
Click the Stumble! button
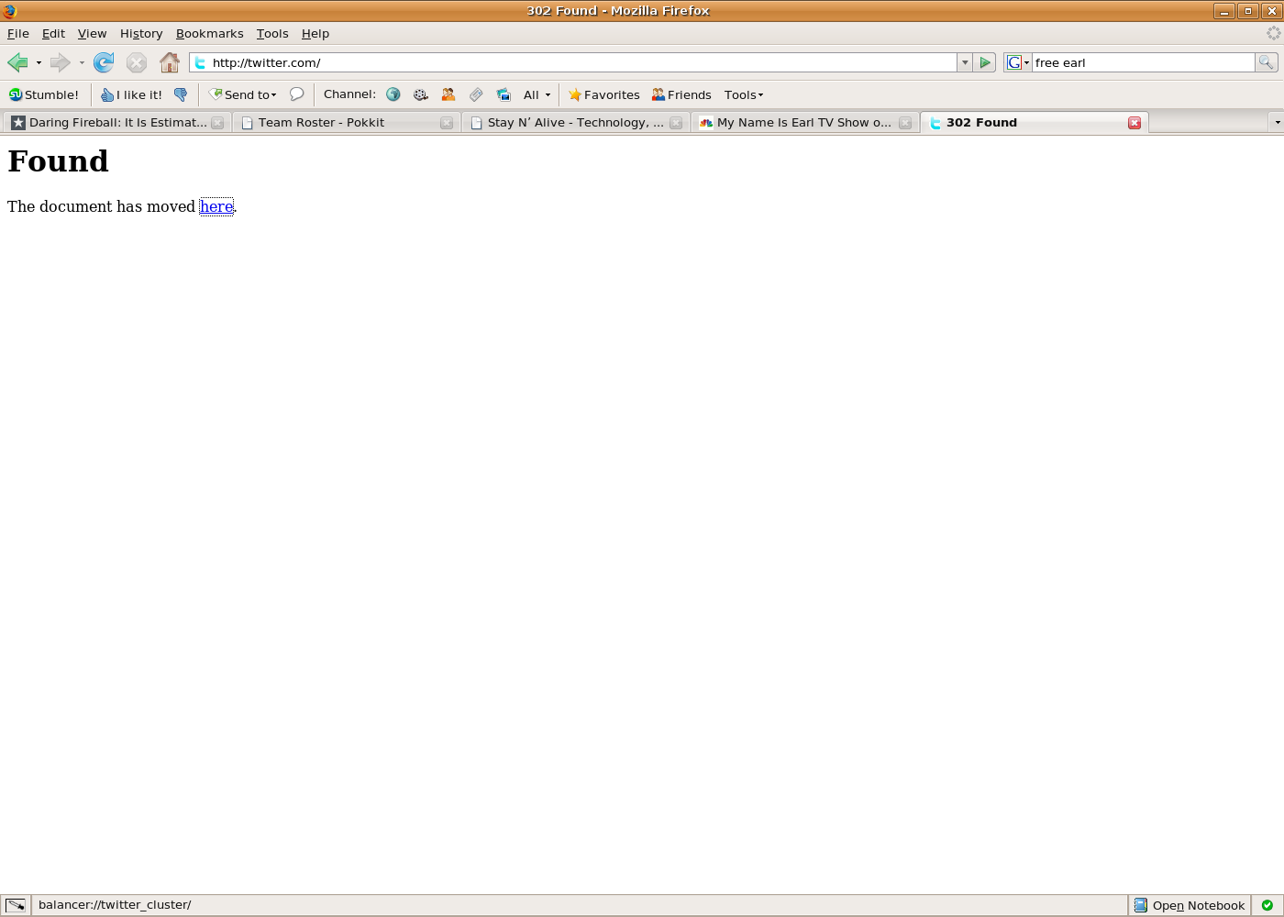point(44,94)
